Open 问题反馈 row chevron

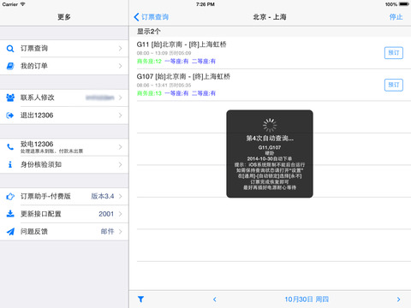point(120,232)
